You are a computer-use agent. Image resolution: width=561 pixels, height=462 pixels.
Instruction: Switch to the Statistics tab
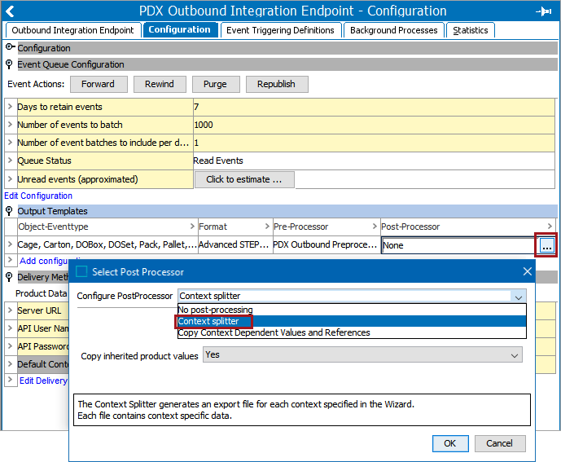470,30
